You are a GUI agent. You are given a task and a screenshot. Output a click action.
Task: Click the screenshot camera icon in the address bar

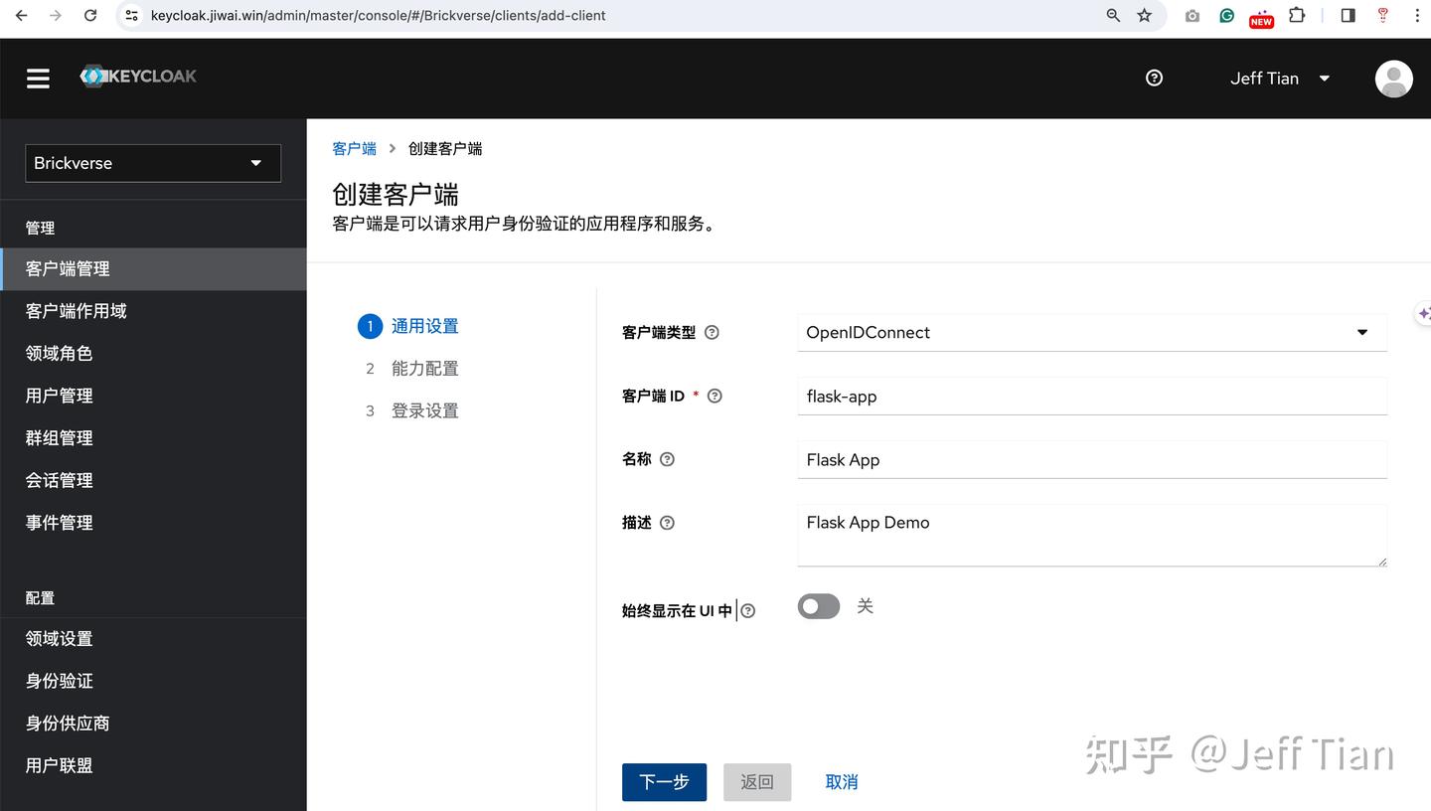click(x=1192, y=16)
